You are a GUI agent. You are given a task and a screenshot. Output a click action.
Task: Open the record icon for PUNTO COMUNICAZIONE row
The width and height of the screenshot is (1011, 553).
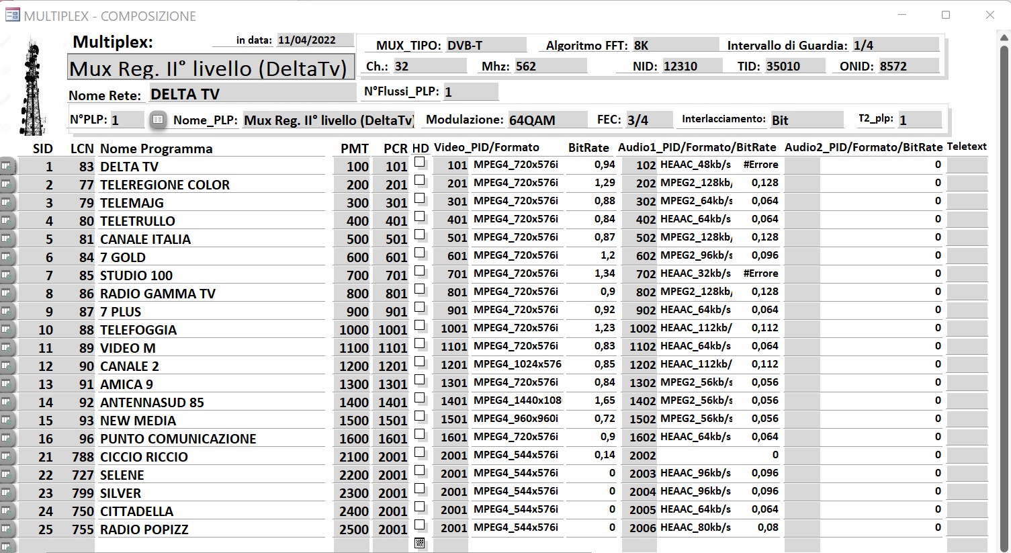pos(7,438)
